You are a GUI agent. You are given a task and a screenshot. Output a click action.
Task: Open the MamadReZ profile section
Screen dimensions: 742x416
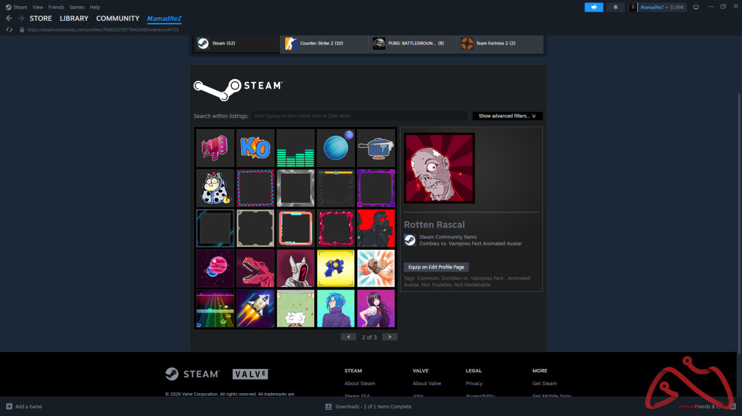(x=164, y=19)
